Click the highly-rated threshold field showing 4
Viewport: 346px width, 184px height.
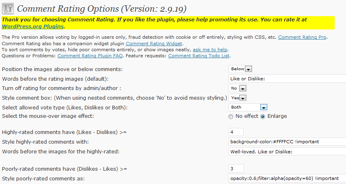click(236, 132)
